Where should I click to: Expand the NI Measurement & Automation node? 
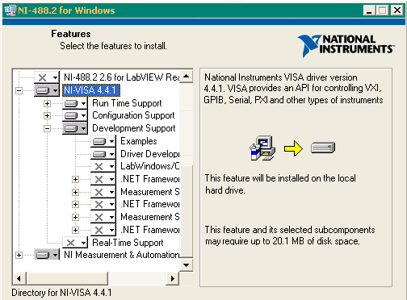click(19, 255)
